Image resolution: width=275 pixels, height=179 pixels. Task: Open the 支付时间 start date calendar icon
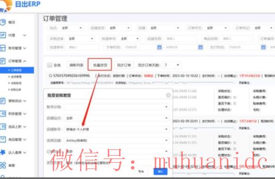pos(263,47)
